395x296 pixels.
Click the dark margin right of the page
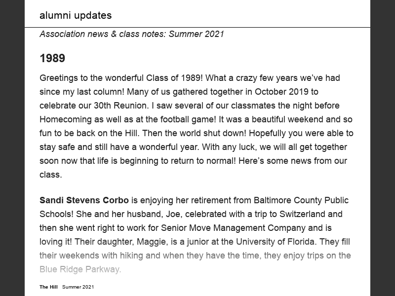click(x=383, y=148)
